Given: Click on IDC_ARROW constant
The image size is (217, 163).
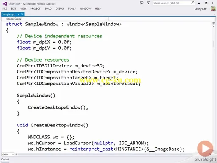Looking at the screenshot, I should point(131,143).
